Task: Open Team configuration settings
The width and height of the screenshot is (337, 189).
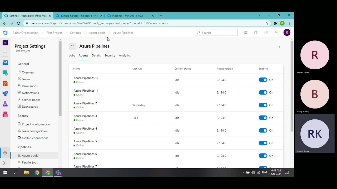Action: pyautogui.click(x=34, y=131)
